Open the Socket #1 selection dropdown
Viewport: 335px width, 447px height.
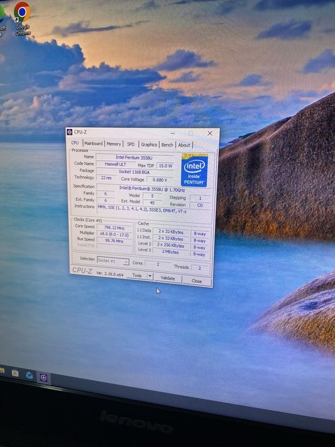[113, 261]
